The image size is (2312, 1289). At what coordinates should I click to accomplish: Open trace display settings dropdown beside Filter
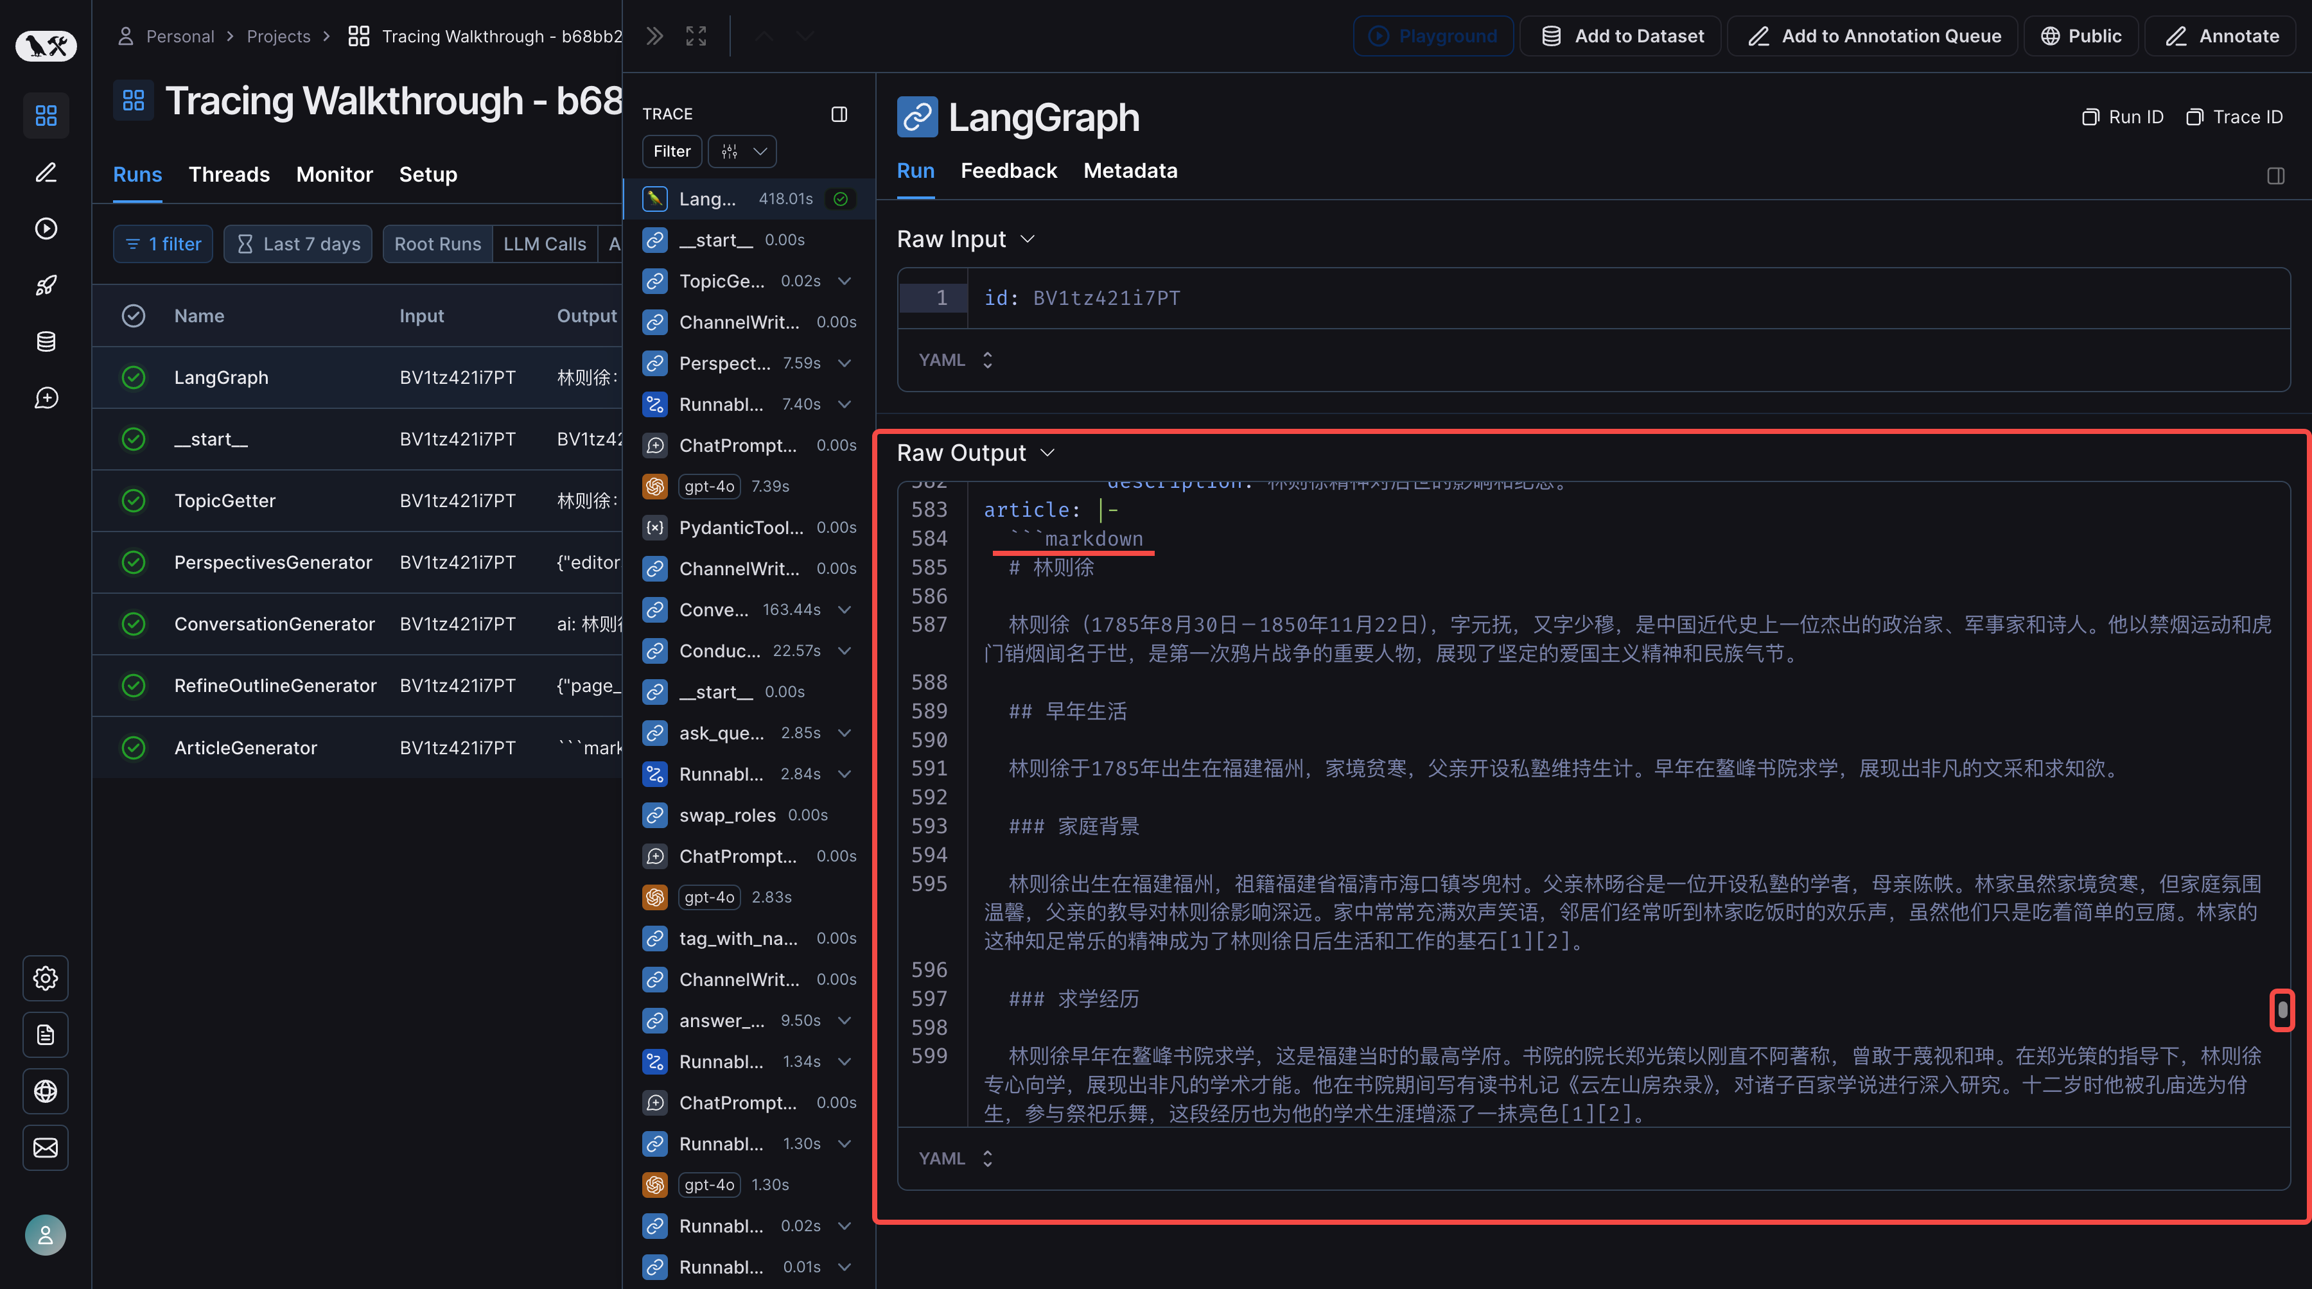click(x=742, y=151)
